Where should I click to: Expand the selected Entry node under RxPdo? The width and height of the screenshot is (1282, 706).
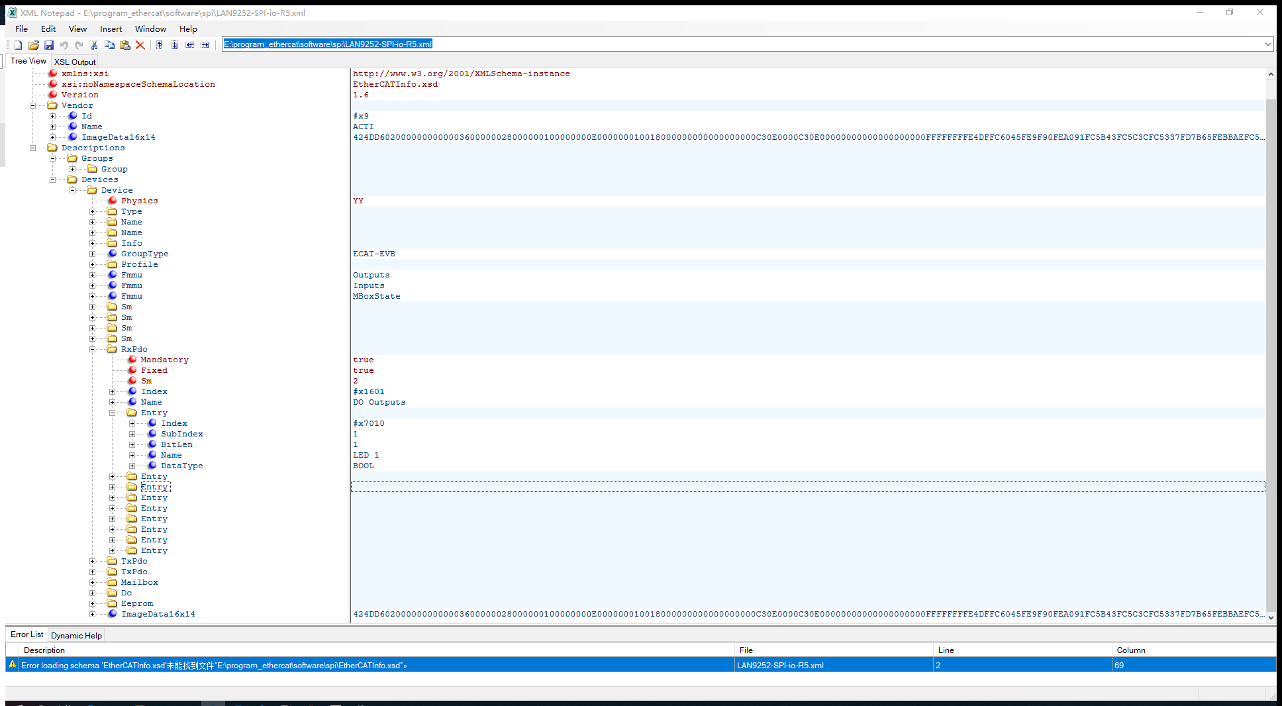pyautogui.click(x=112, y=486)
